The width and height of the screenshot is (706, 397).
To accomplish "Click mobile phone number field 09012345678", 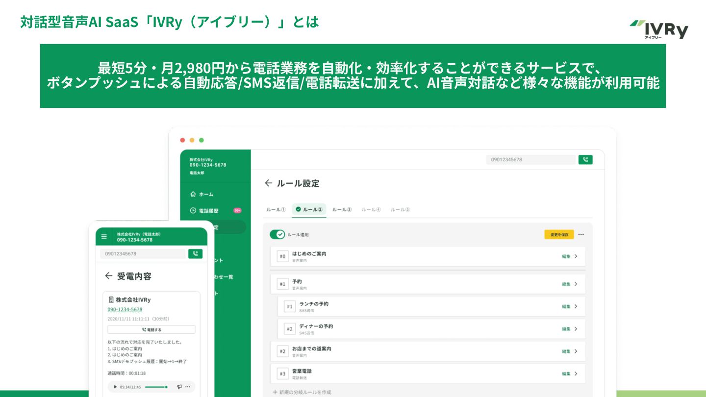I will point(143,254).
